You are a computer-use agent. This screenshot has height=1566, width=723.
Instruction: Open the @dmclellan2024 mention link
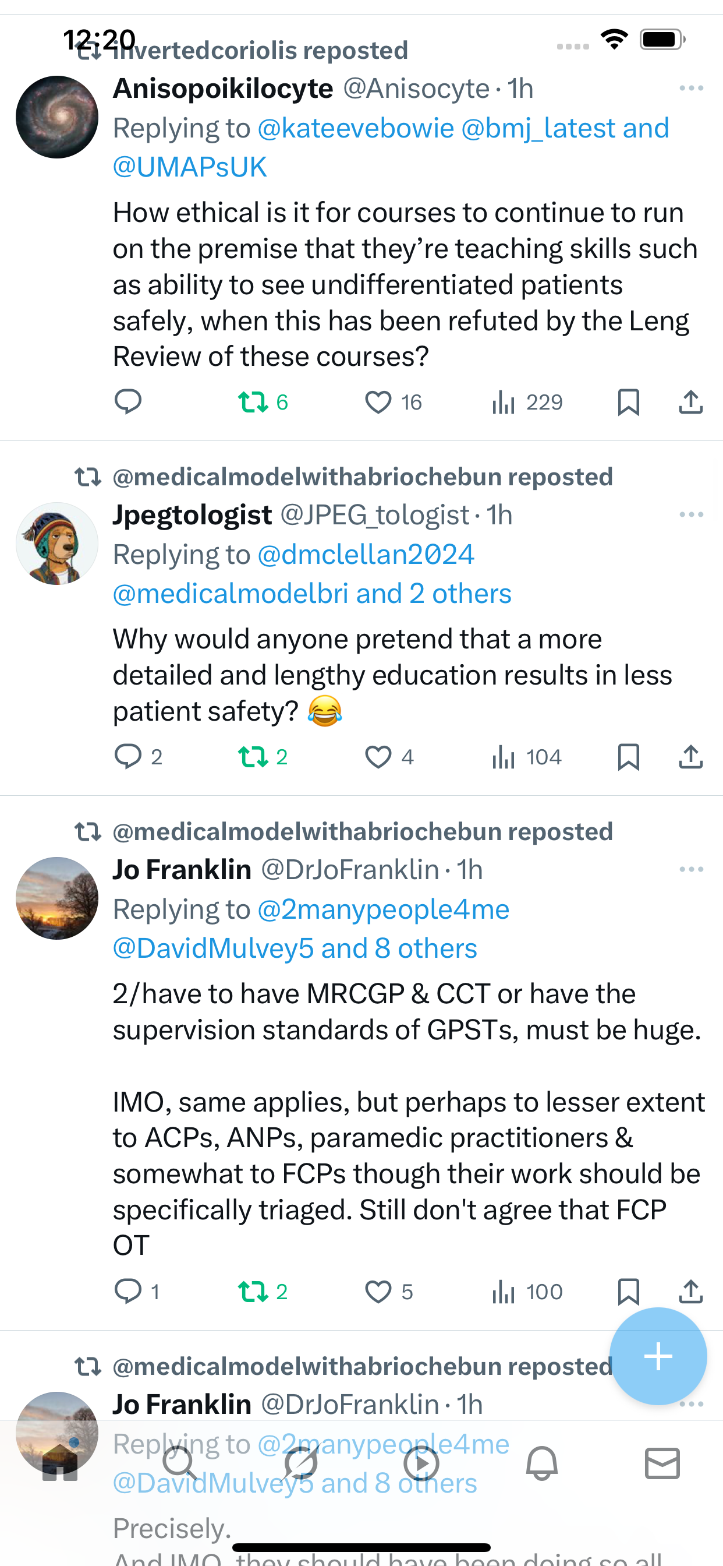[x=366, y=555]
